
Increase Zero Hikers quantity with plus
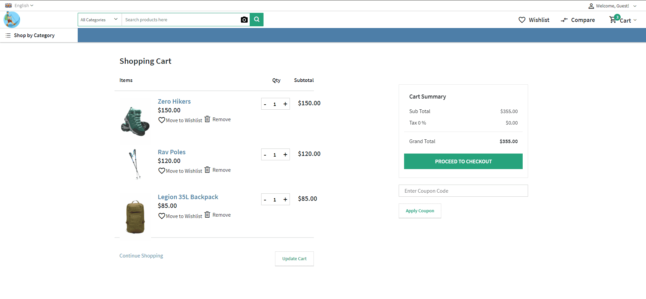pyautogui.click(x=285, y=104)
